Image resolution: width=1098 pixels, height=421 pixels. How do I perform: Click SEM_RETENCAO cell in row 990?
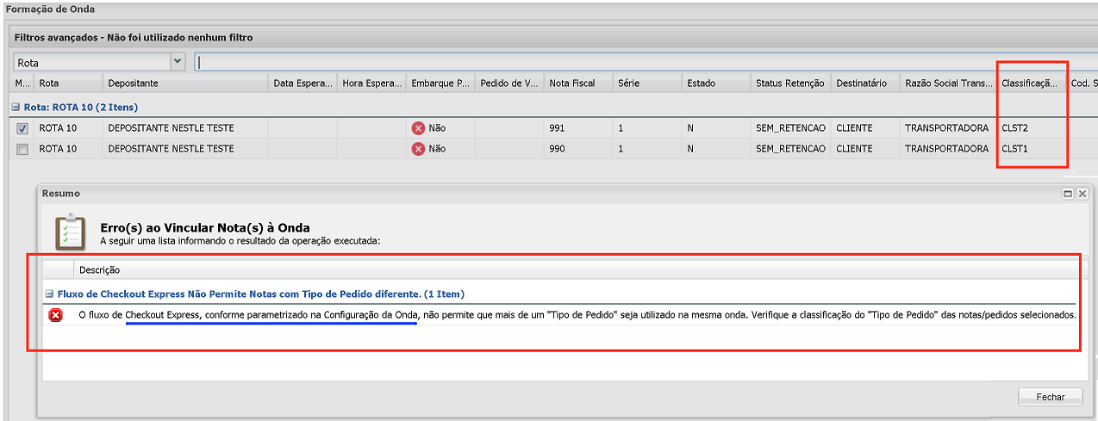click(x=791, y=149)
